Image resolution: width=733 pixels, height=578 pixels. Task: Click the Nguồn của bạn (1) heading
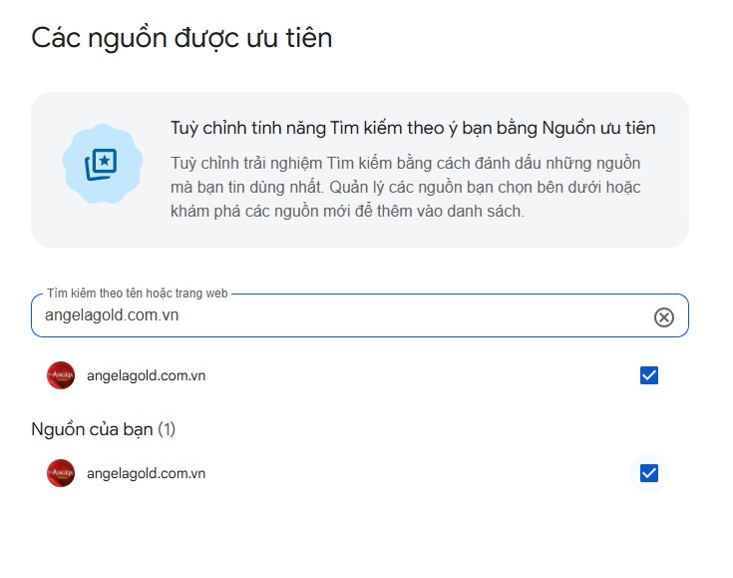(104, 429)
